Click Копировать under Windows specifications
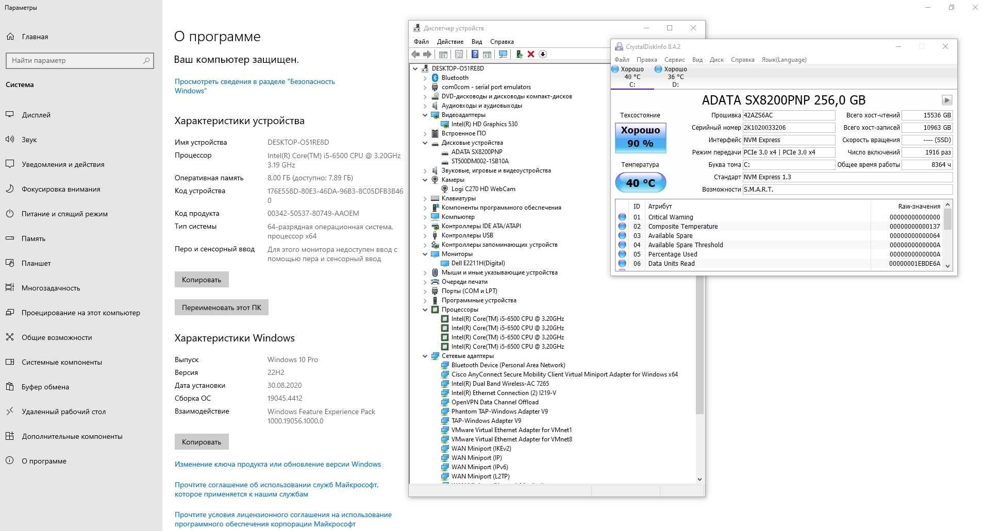 coord(202,442)
